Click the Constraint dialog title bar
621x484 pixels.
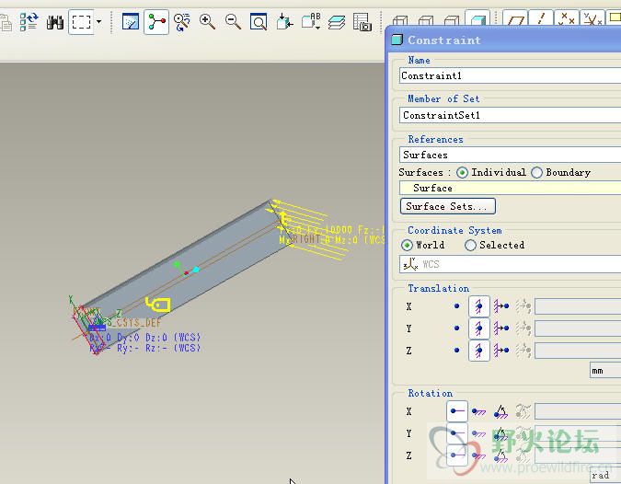pos(504,40)
